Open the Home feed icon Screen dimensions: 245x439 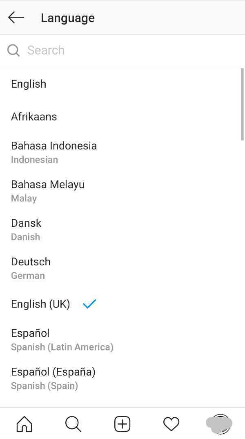(x=24, y=424)
